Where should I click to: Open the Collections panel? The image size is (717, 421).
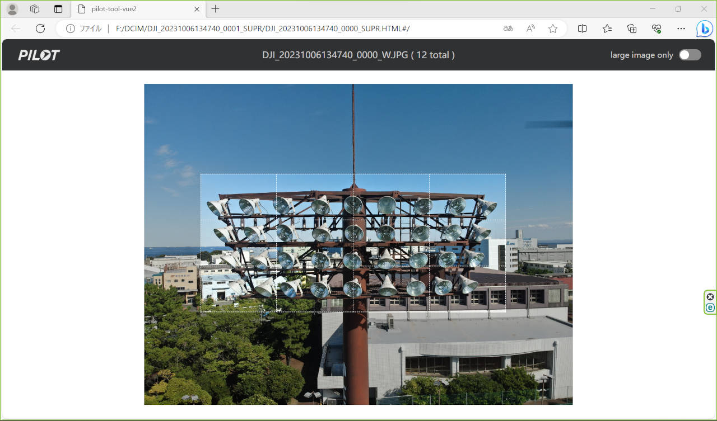click(632, 29)
